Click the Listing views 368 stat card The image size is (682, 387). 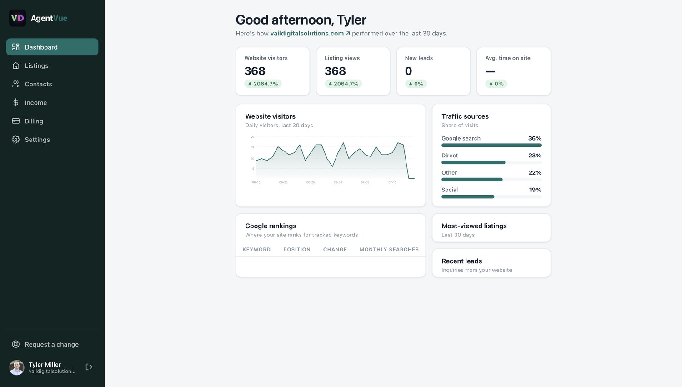pos(353,71)
